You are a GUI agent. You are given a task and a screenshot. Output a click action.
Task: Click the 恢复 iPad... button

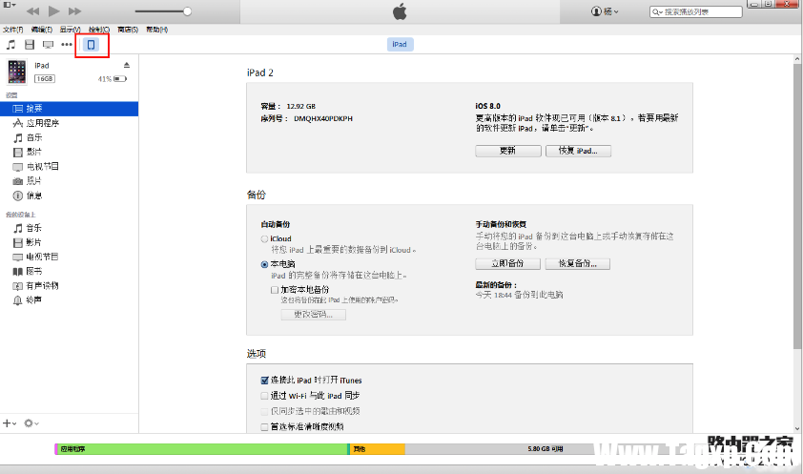pyautogui.click(x=578, y=151)
